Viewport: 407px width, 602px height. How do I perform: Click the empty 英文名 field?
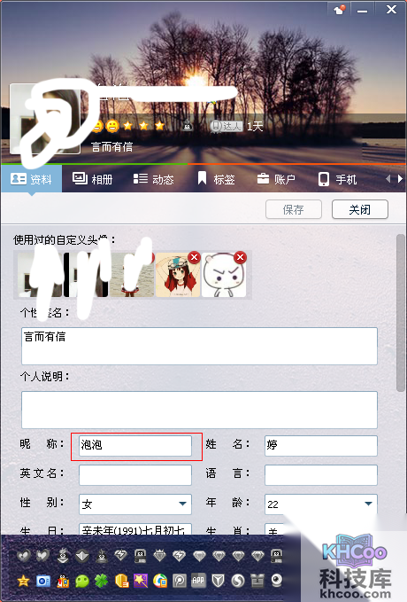pos(134,475)
